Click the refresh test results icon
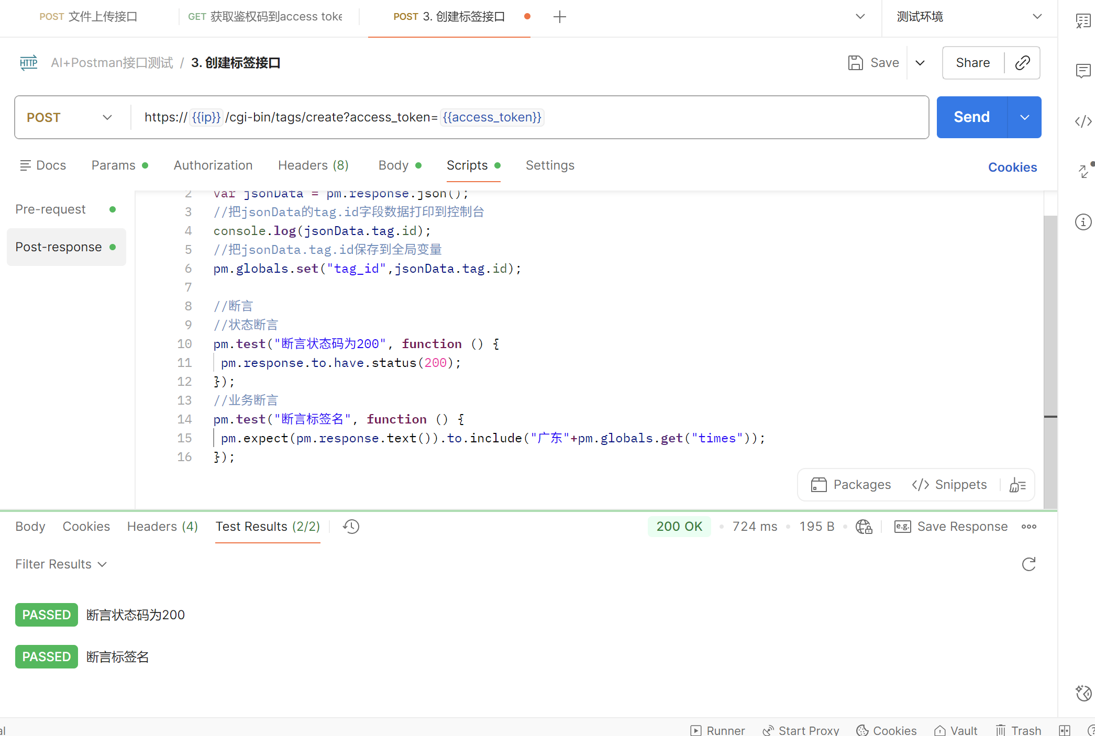 [1029, 564]
